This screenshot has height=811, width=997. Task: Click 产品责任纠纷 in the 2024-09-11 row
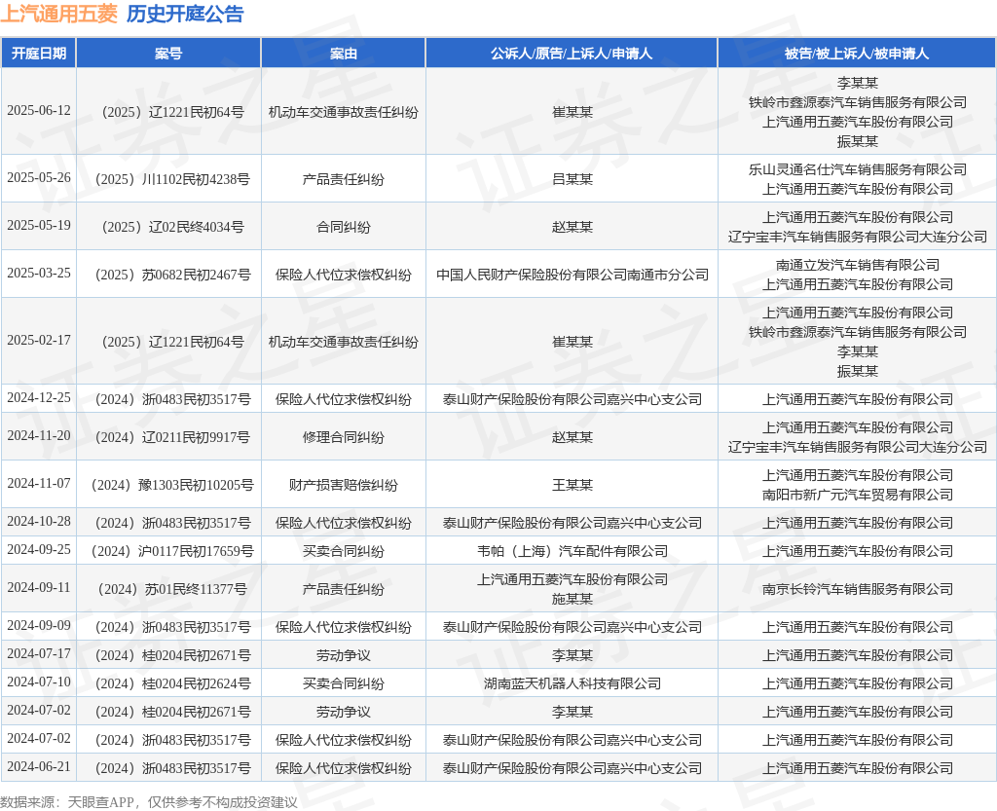[x=344, y=589]
